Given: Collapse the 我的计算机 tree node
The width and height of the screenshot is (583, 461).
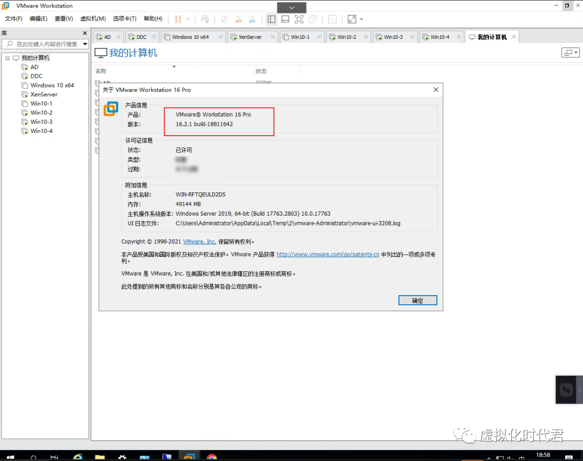Looking at the screenshot, I should pyautogui.click(x=8, y=58).
